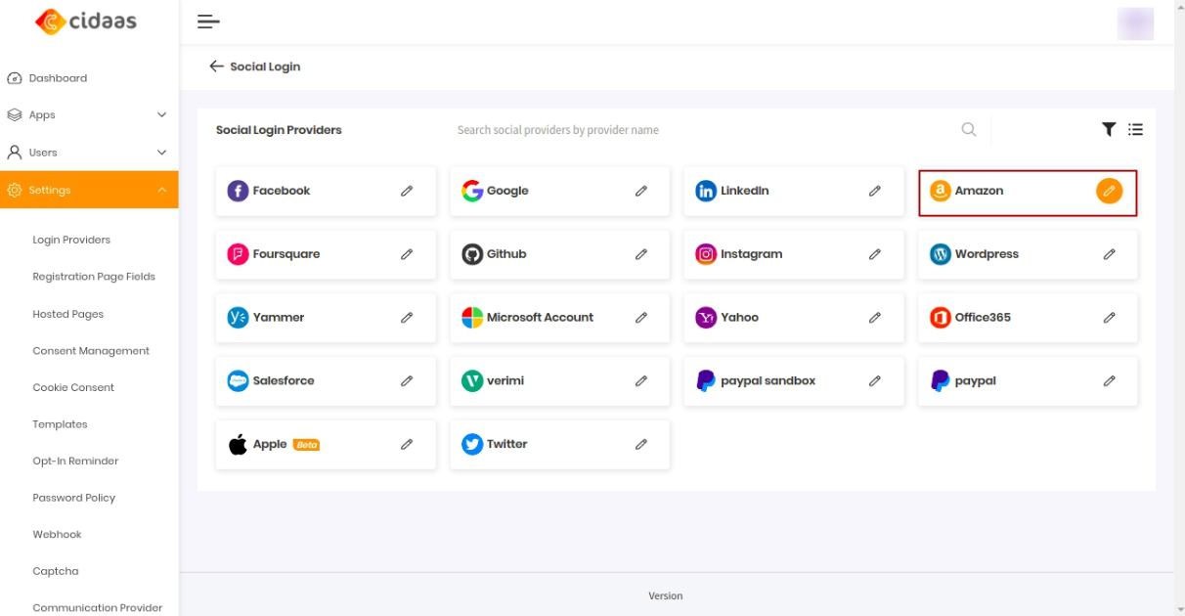Click the hamburger menu icon
1185x616 pixels.
(208, 22)
